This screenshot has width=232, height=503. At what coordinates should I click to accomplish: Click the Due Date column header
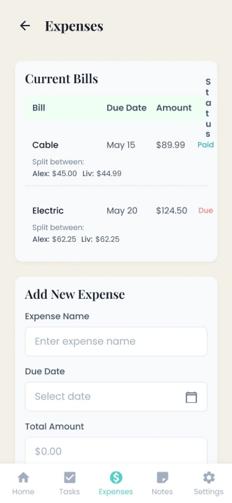coord(126,108)
